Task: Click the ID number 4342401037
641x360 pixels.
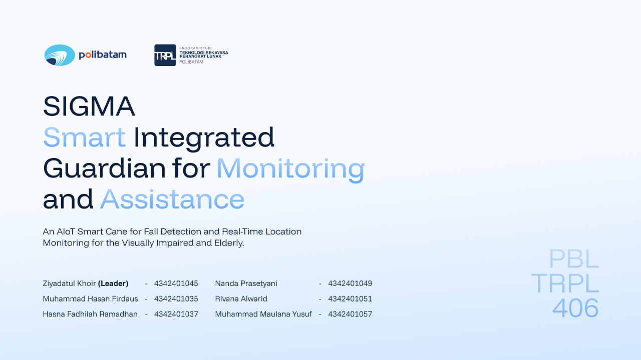Action: tap(176, 314)
